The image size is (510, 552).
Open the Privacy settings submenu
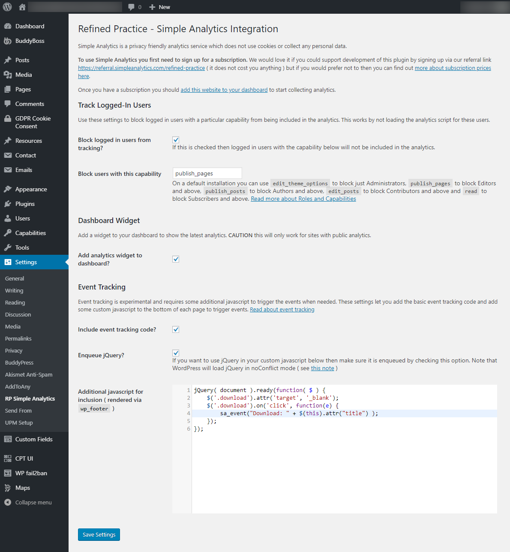click(14, 350)
